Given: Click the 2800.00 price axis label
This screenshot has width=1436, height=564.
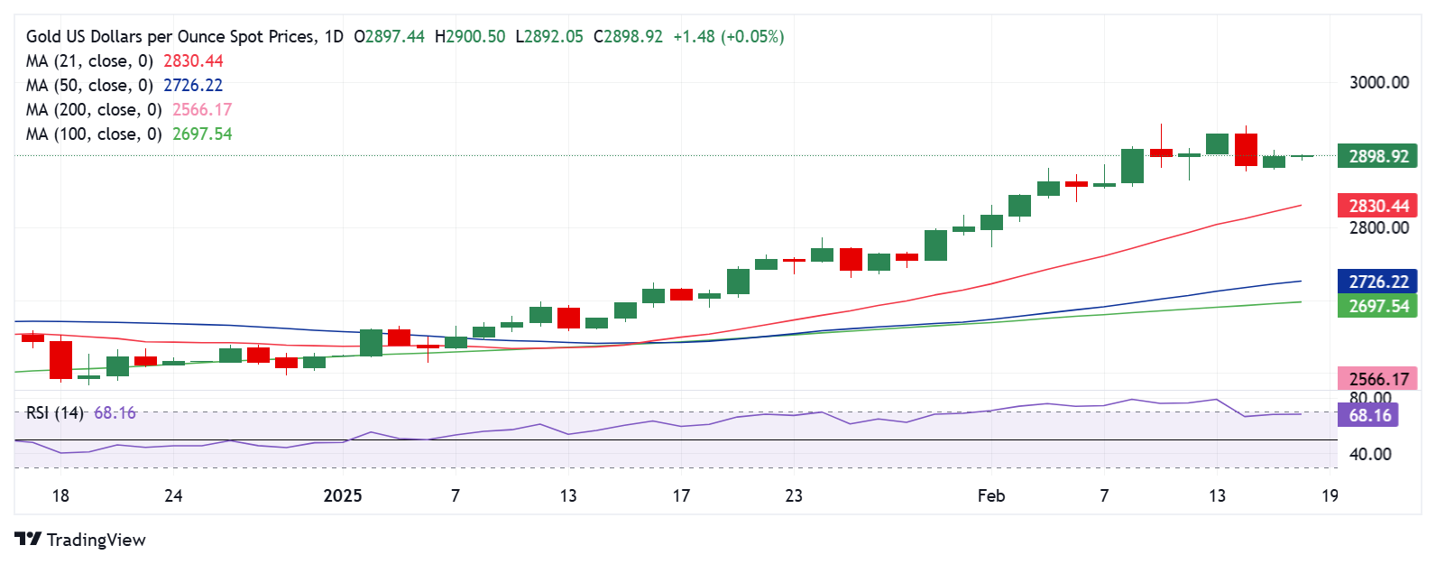Looking at the screenshot, I should click(1378, 228).
